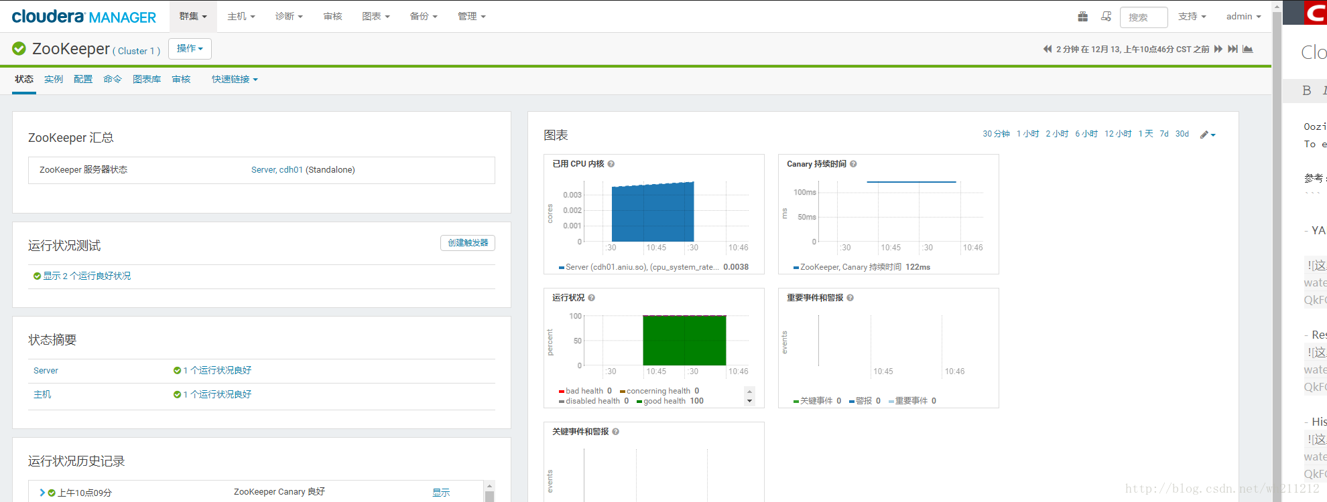
Task: Click the good health legend swatch
Action: (639, 402)
